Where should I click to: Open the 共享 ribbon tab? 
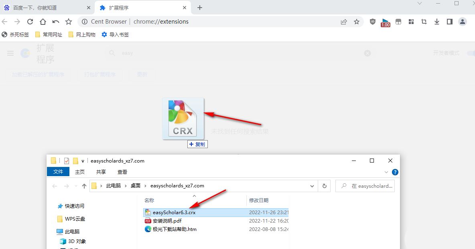[101, 172]
